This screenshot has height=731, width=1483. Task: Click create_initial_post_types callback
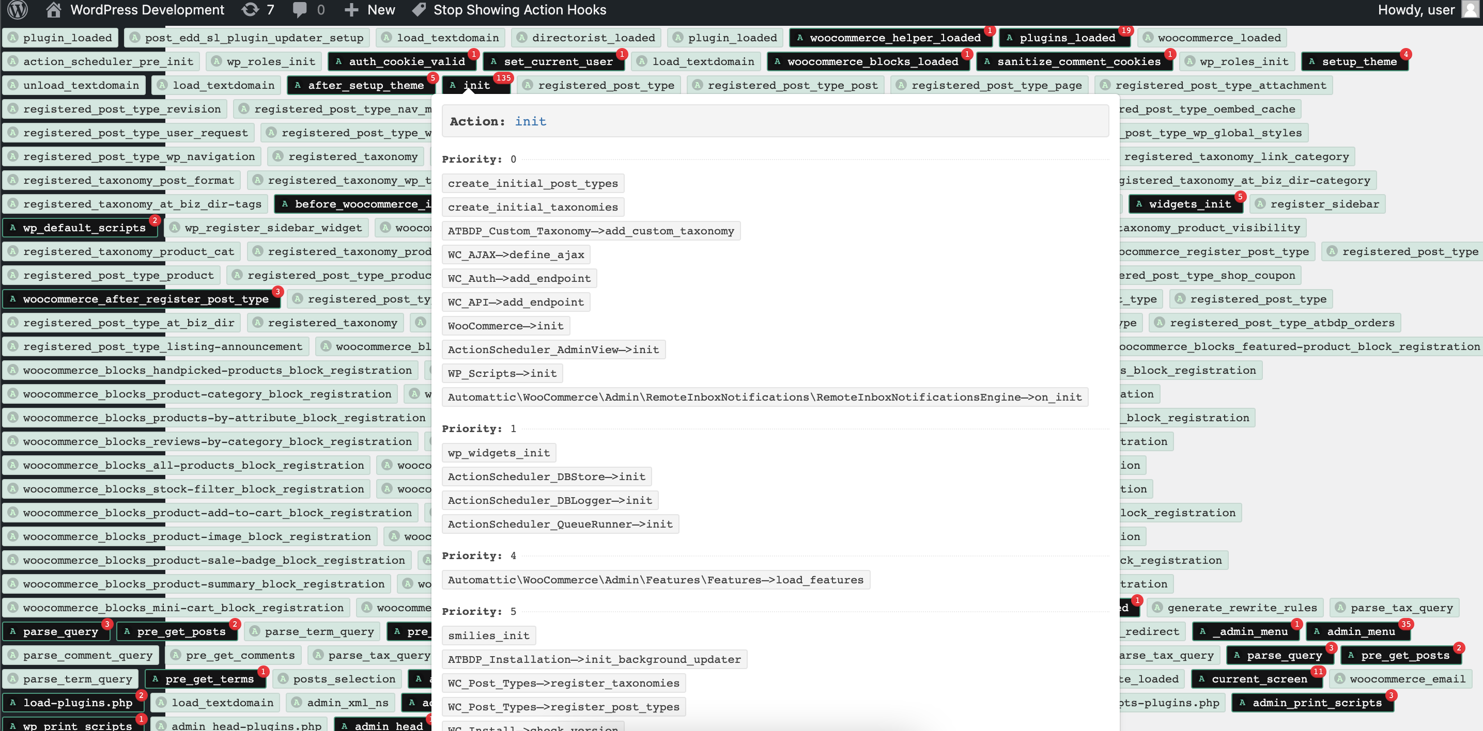click(533, 183)
